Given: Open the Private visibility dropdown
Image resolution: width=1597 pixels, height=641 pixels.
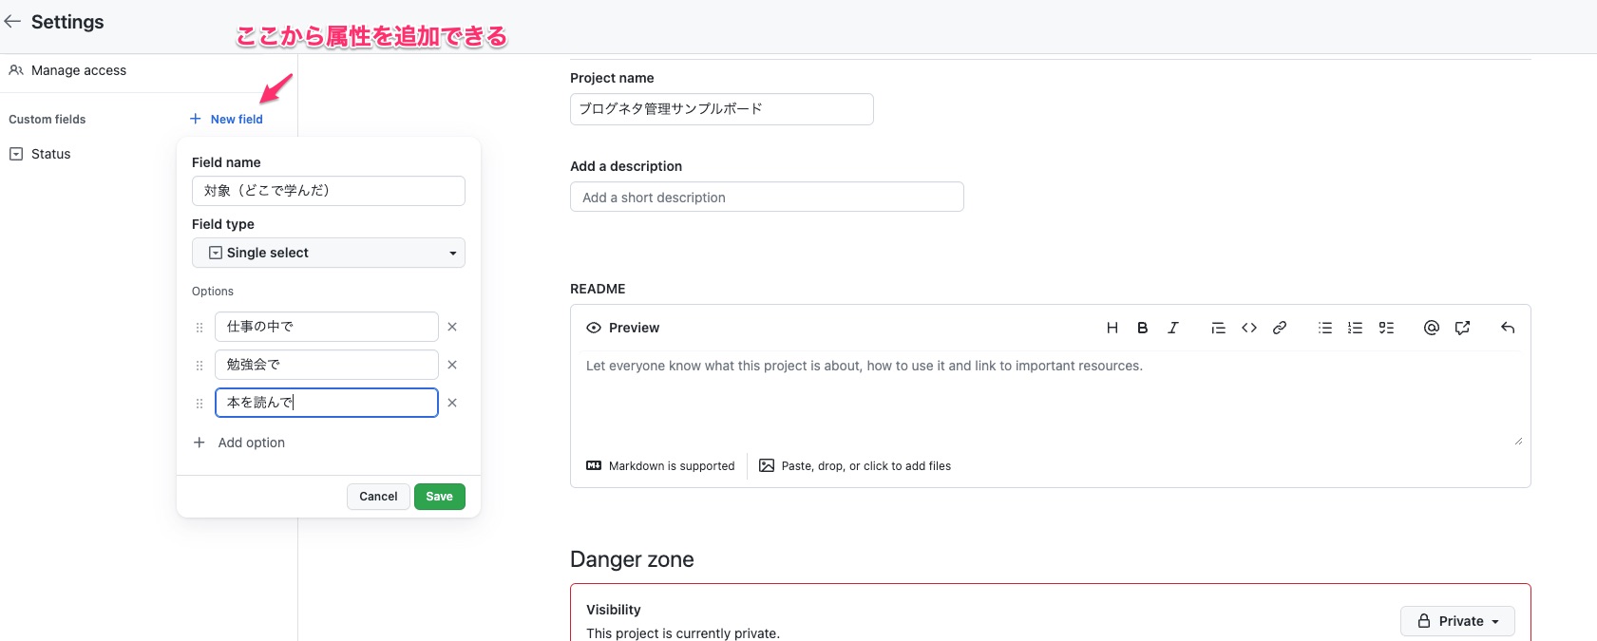Looking at the screenshot, I should [1457, 621].
